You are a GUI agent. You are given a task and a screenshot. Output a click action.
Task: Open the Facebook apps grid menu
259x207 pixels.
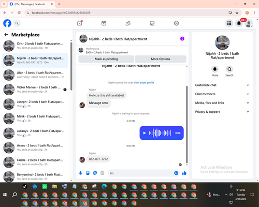tap(229, 23)
